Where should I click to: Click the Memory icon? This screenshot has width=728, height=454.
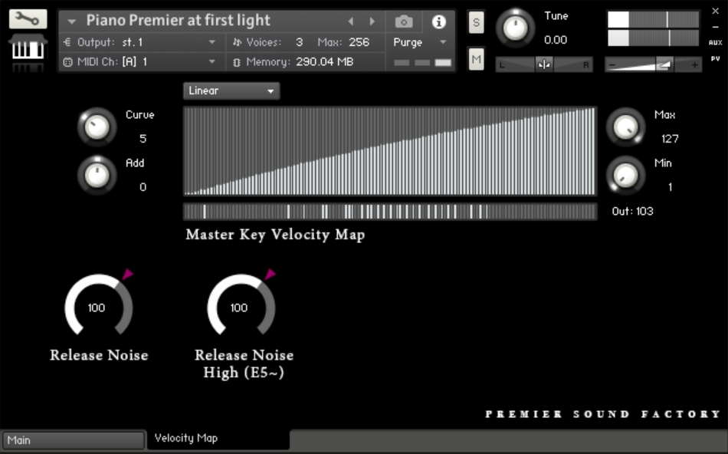237,62
